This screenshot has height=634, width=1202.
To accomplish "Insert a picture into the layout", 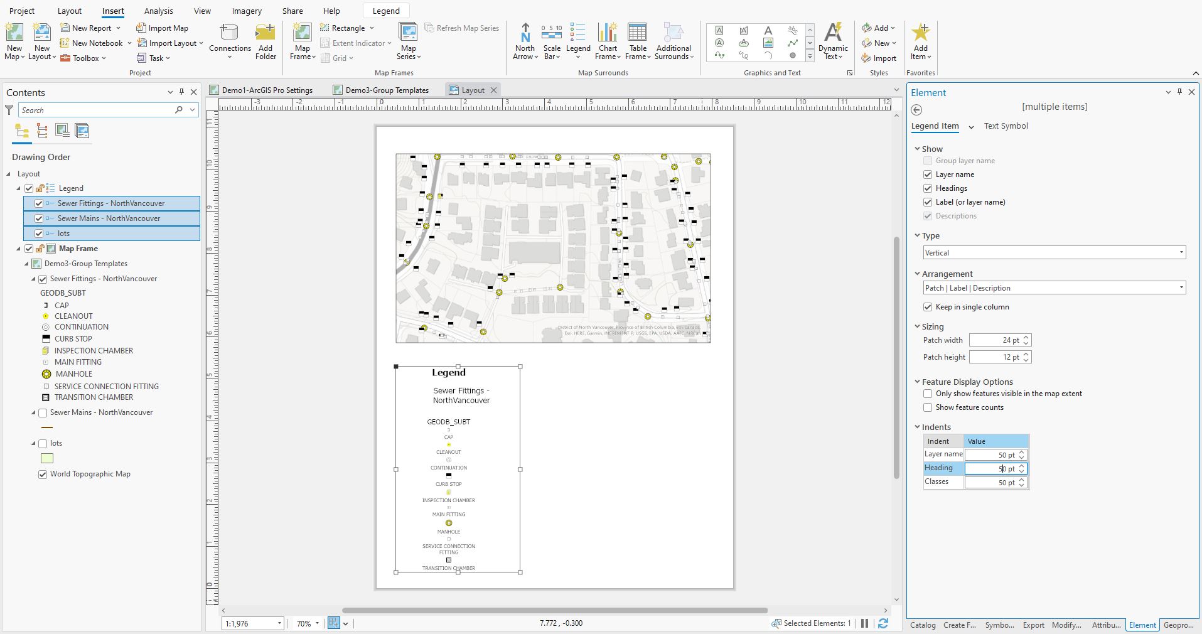I will click(x=768, y=43).
